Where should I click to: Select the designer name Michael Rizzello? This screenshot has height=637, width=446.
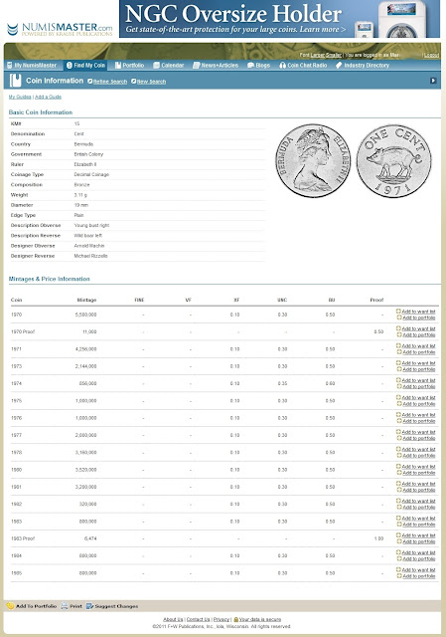tap(90, 256)
